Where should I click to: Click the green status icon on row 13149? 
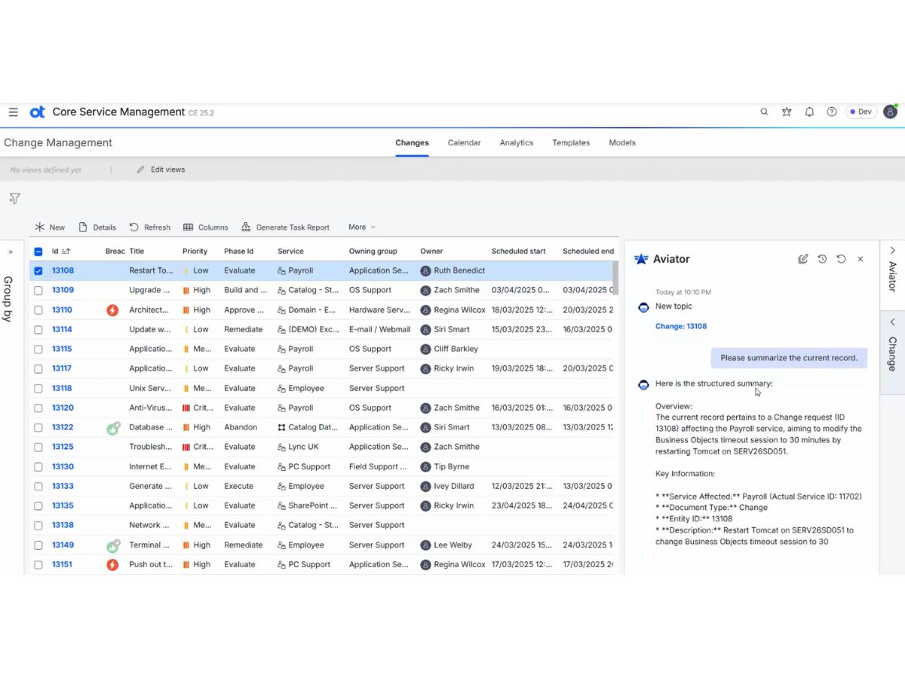point(112,545)
